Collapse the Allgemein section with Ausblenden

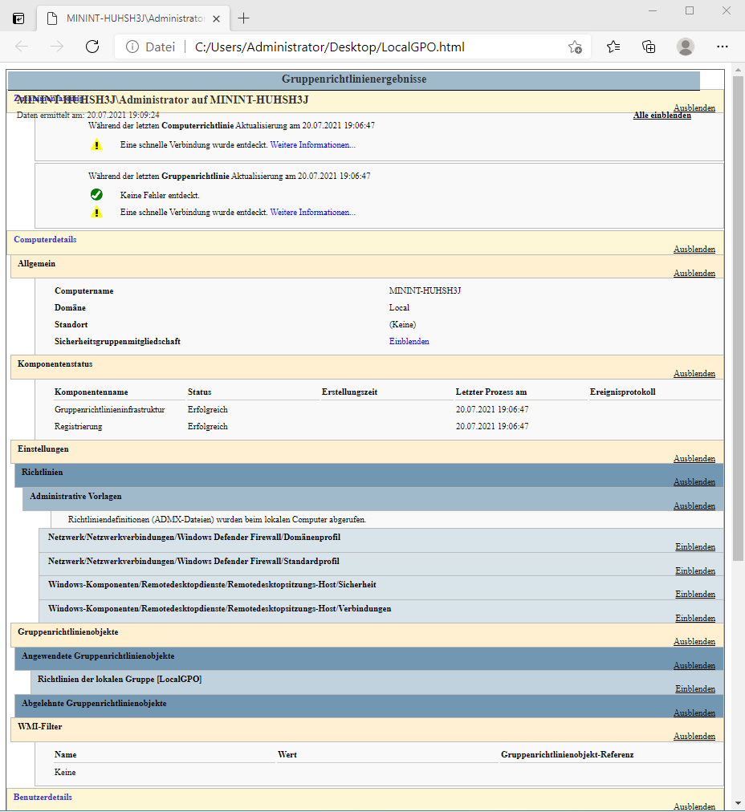[694, 273]
